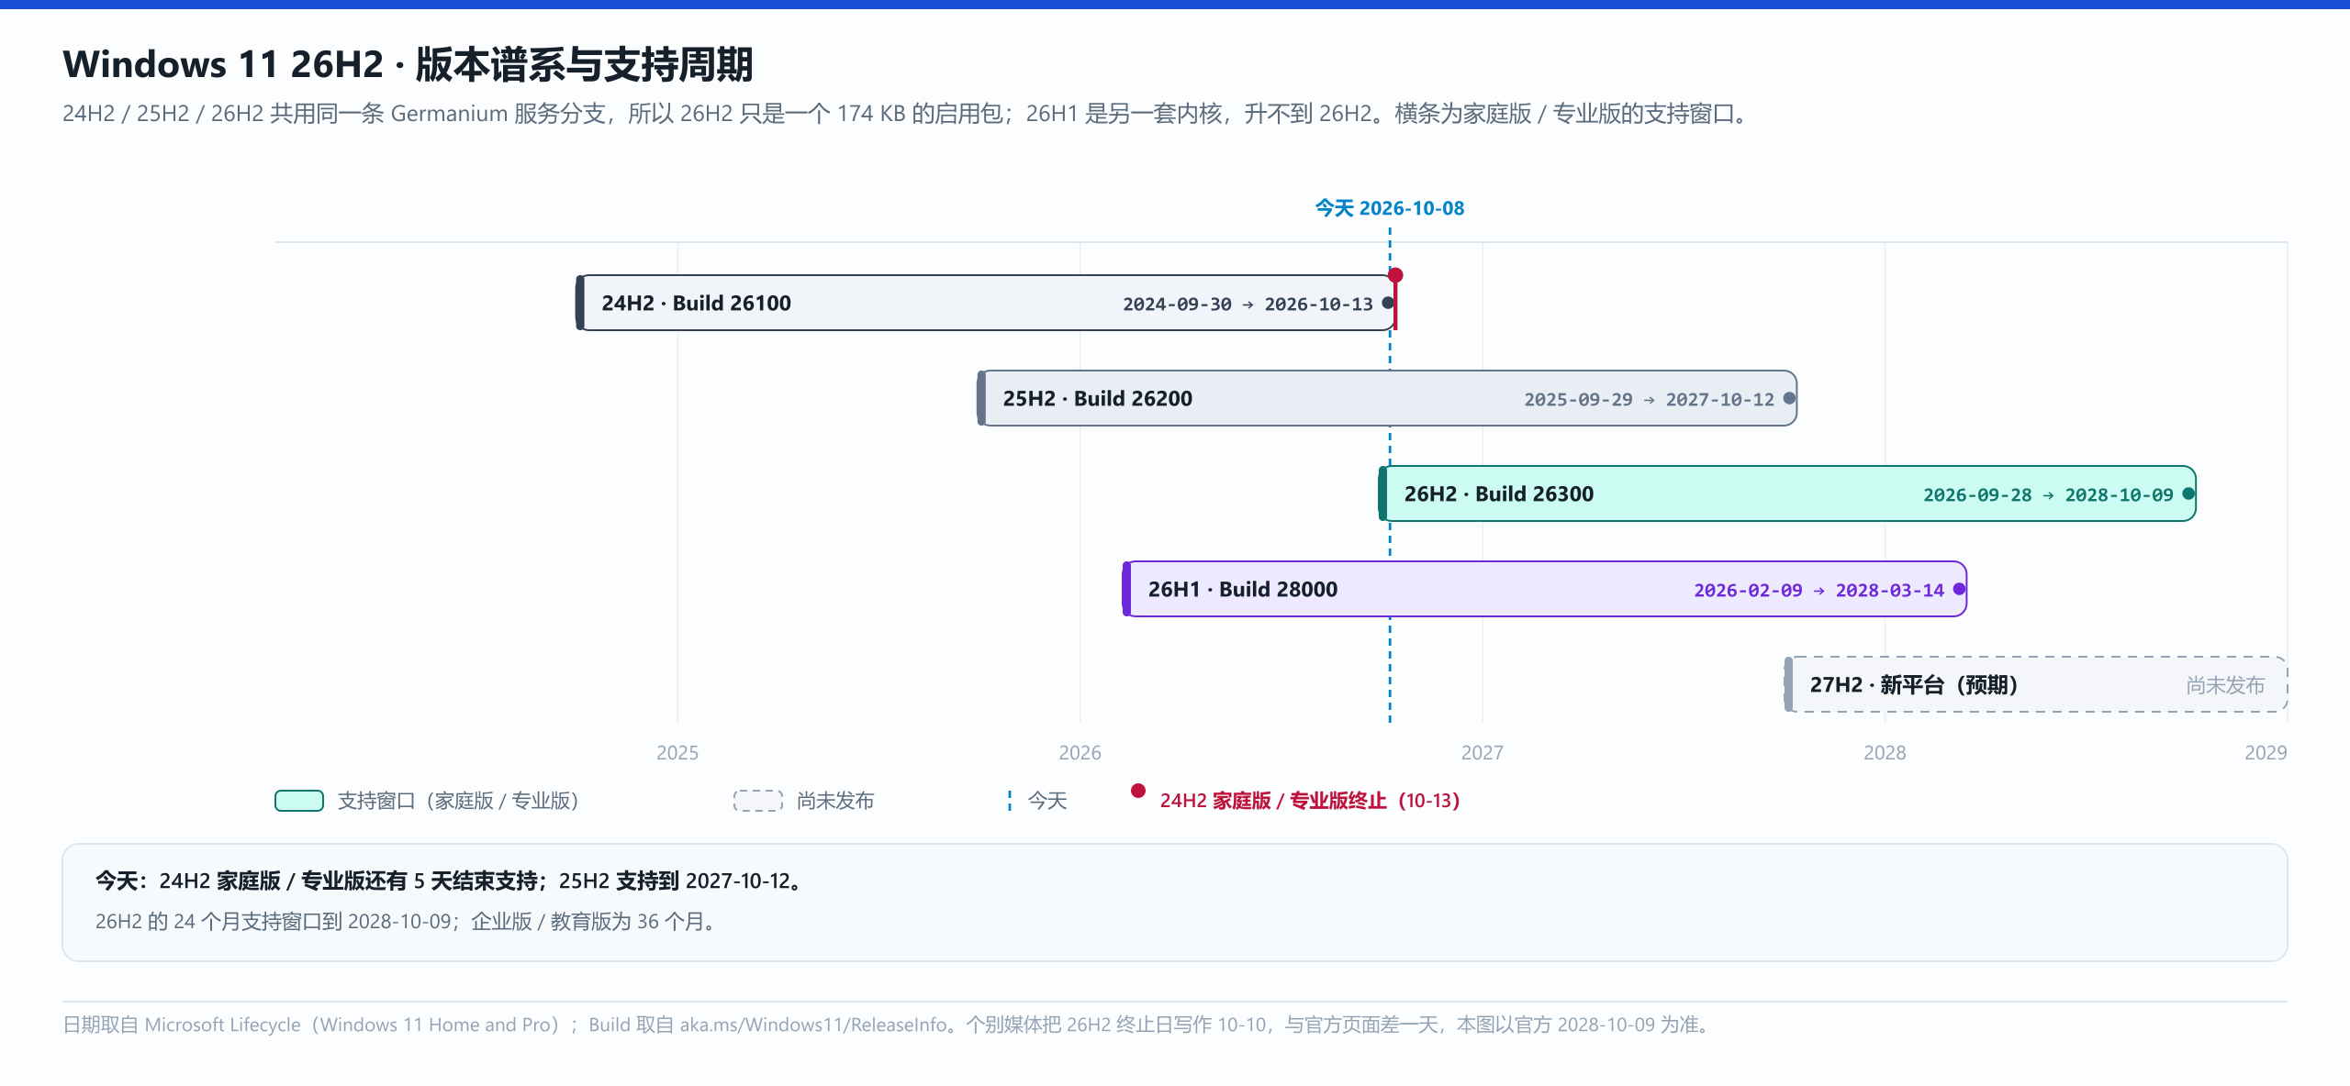Viewport: 2350px width, 1086px height.
Task: Click the 2027 axis label
Action: [1483, 753]
